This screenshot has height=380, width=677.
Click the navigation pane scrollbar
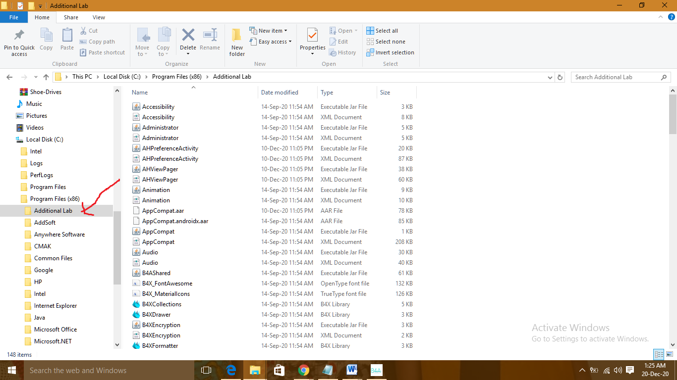(x=117, y=247)
